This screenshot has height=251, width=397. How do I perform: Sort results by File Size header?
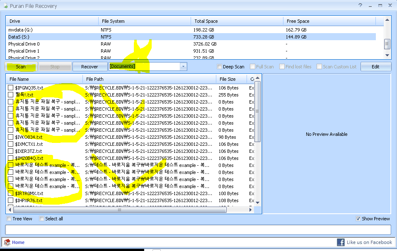tap(231, 79)
